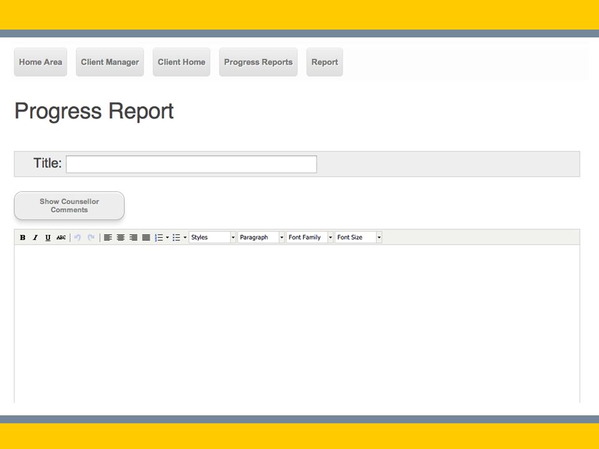Apply italic formatting
This screenshot has height=449, width=599.
(35, 238)
